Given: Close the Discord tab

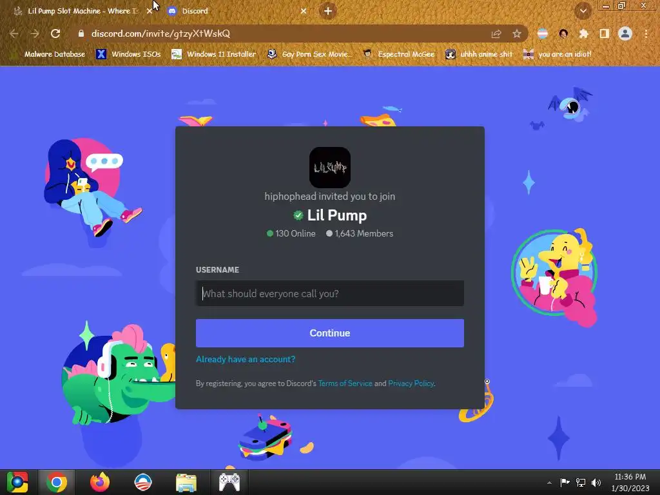Looking at the screenshot, I should [x=304, y=11].
